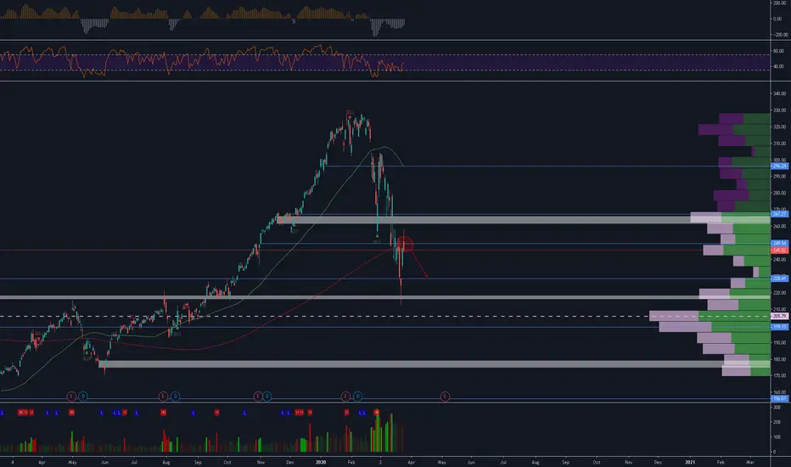The height and width of the screenshot is (467, 791).
Task: Select the 199.13 price level label
Action: pos(779,327)
